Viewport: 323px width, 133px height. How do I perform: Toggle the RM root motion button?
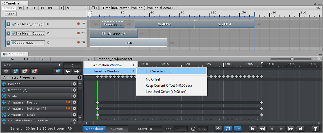(237, 129)
